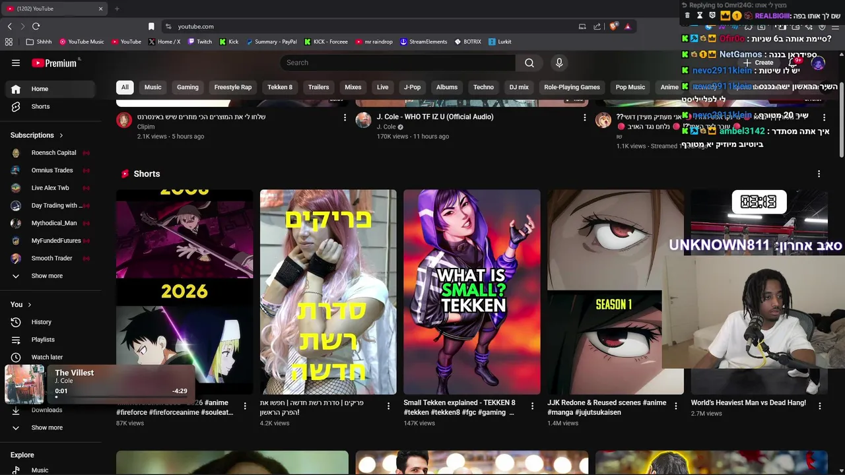The height and width of the screenshot is (475, 845).
Task: Open the MyFundedFutures subscription
Action: point(51,241)
